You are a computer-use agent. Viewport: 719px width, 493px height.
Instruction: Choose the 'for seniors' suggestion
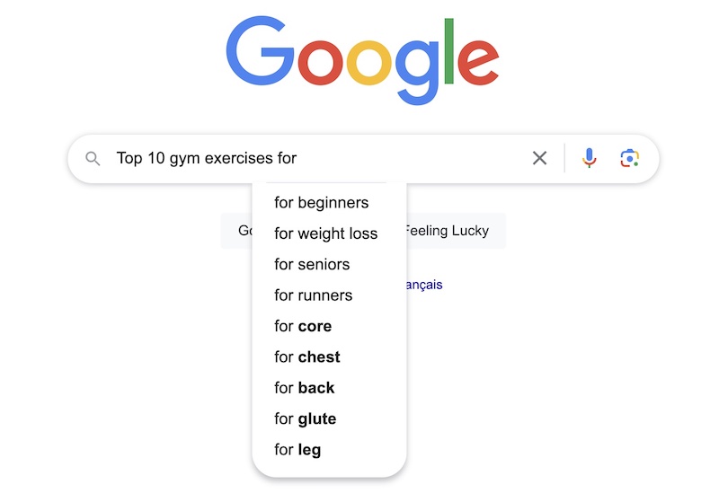tap(312, 264)
